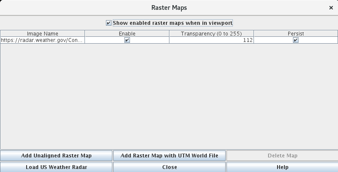This screenshot has width=338, height=172.
Task: Click the greyed-out Delete Map button
Action: 282,155
